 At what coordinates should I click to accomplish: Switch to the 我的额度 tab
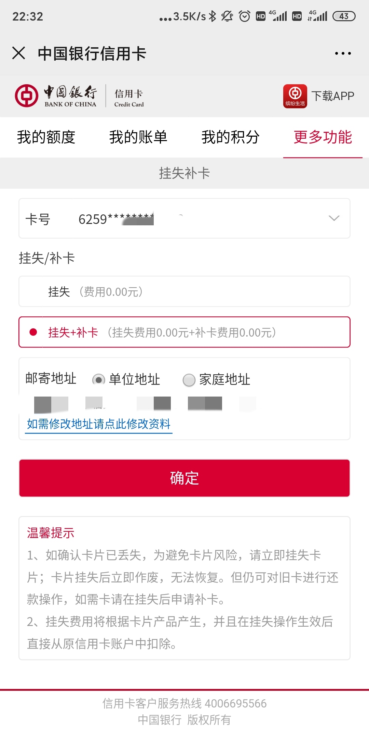coord(46,137)
